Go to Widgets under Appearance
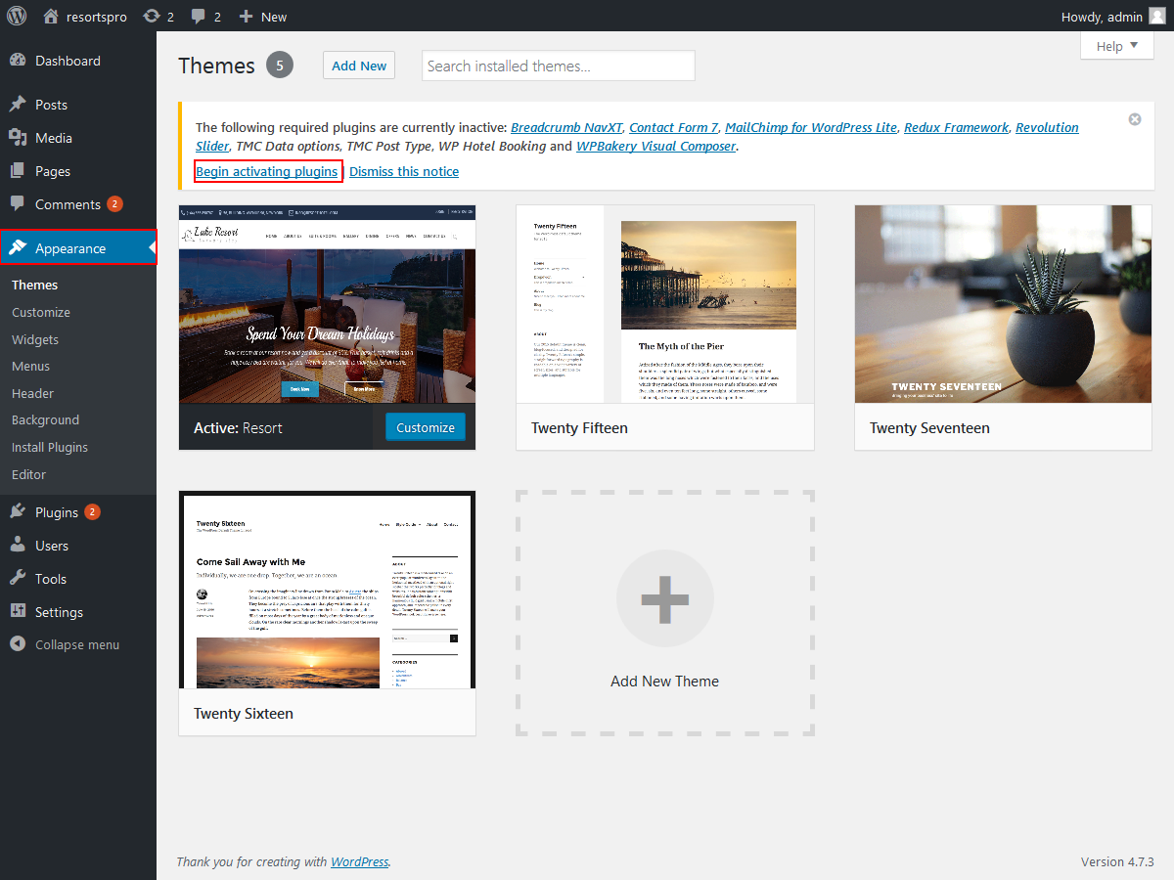The height and width of the screenshot is (880, 1174). 35,339
